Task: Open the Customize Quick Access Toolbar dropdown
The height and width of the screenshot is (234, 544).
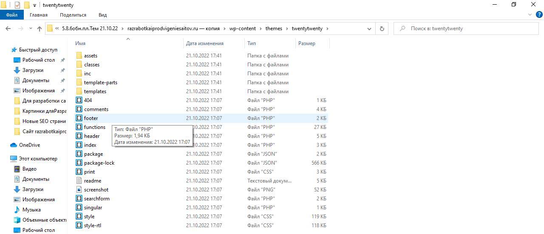Action: 34,5
